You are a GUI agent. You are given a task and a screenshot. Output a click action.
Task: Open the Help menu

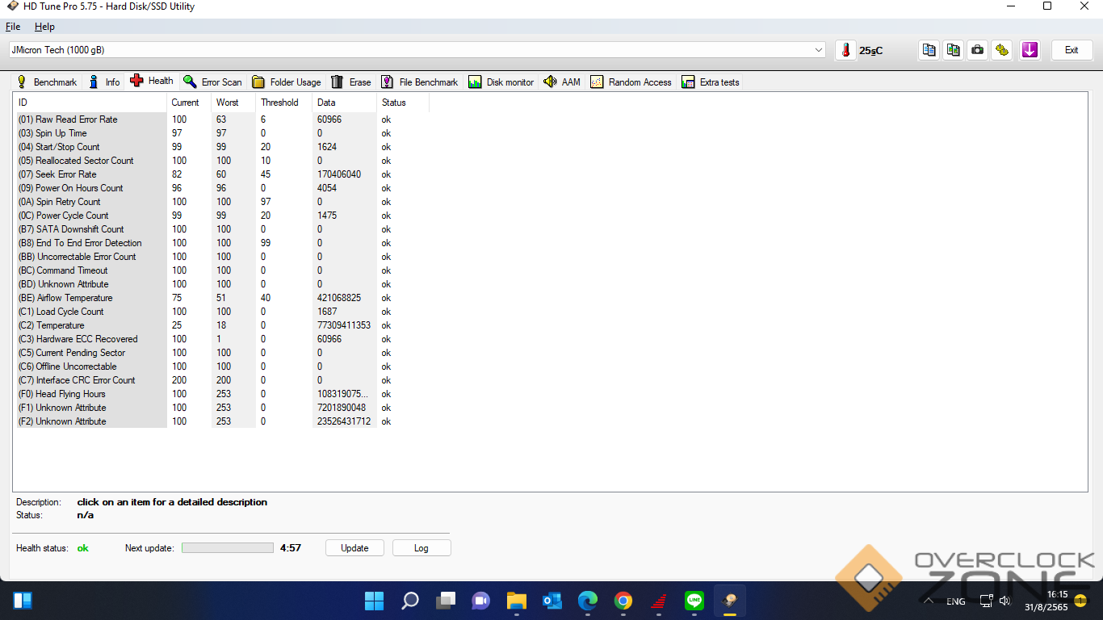click(x=44, y=27)
